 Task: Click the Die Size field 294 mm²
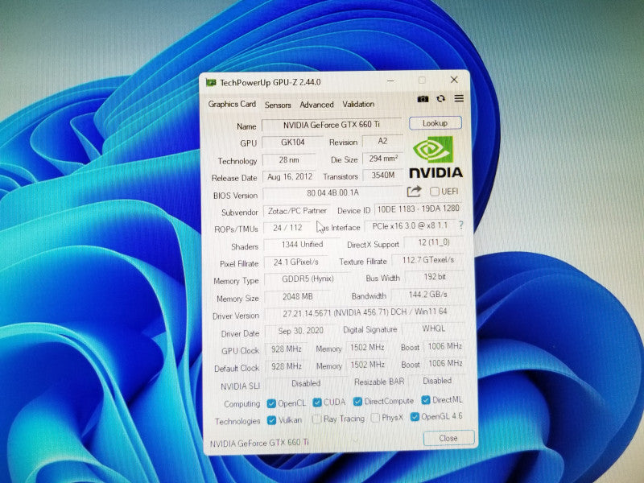[x=383, y=159]
